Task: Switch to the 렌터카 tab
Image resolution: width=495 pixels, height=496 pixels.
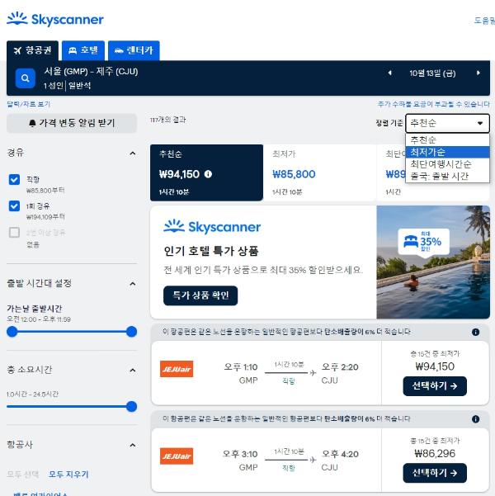Action: point(134,50)
